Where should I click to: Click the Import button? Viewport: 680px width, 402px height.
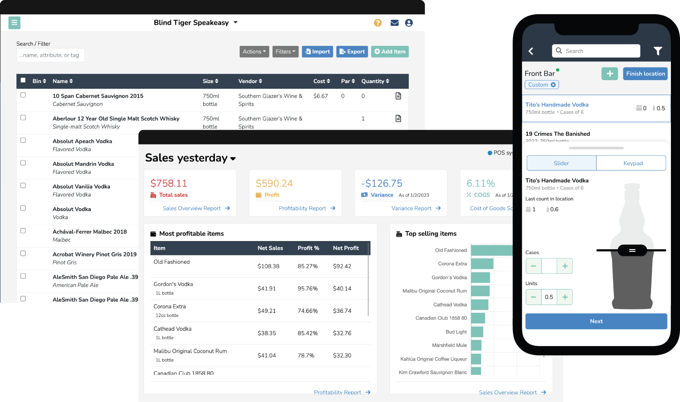(x=318, y=52)
